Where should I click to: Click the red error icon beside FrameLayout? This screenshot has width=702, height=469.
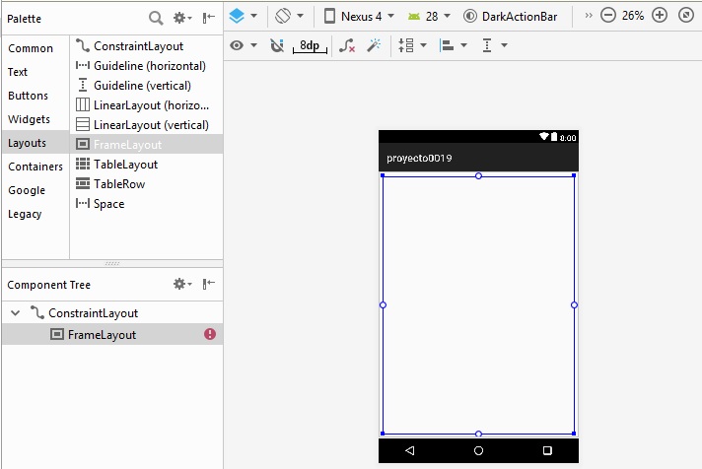click(210, 335)
